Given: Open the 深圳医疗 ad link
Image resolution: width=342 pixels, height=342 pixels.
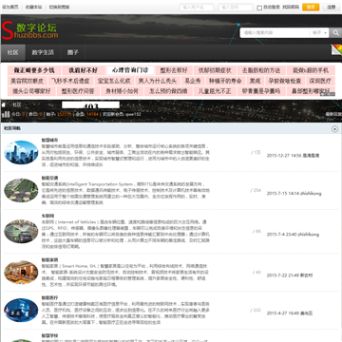Looking at the screenshot, I should click(320, 81).
